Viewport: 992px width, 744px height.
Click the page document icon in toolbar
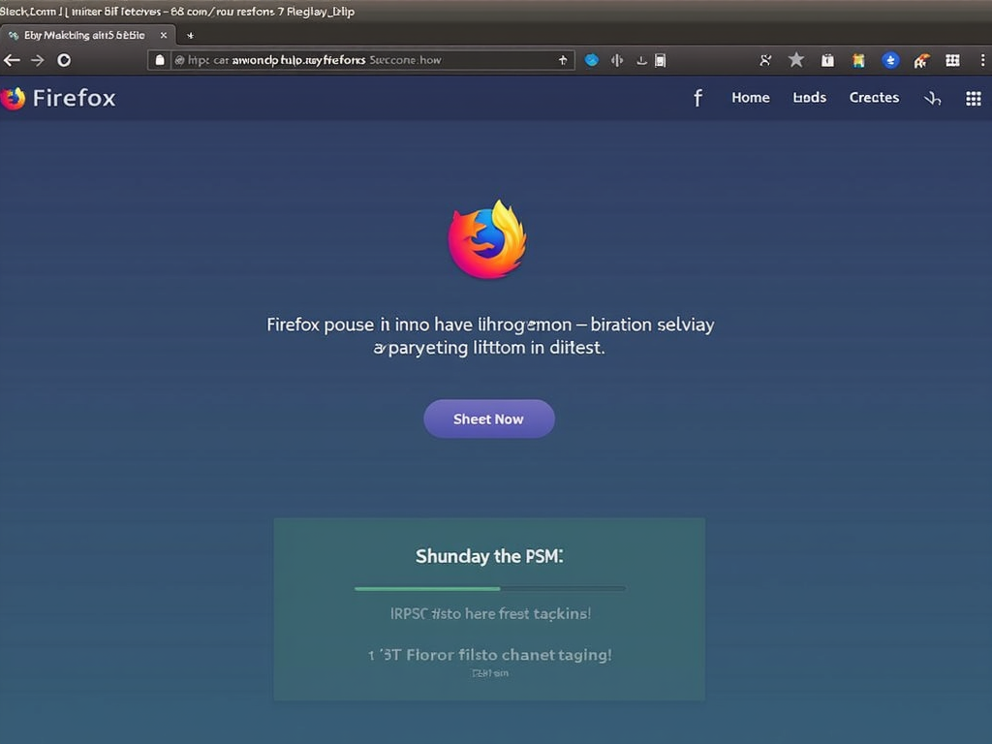pos(660,60)
